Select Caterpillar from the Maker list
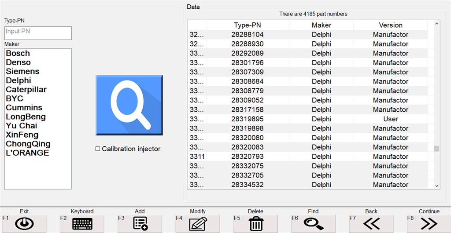 tap(26, 89)
